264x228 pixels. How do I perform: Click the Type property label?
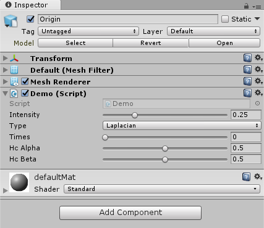(18, 126)
